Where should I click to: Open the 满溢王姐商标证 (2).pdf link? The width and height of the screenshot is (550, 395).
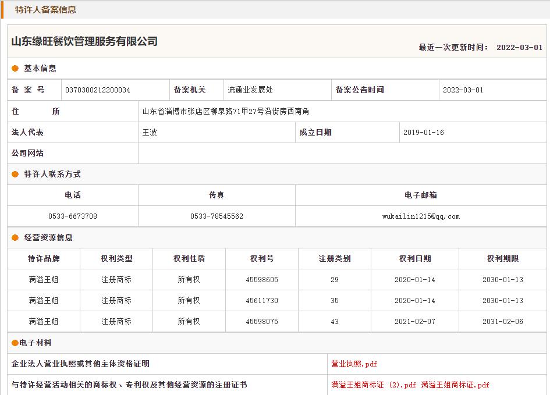point(374,385)
